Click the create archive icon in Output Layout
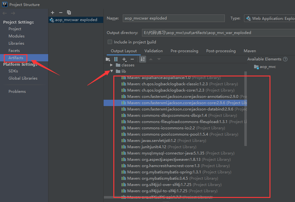 (115, 59)
